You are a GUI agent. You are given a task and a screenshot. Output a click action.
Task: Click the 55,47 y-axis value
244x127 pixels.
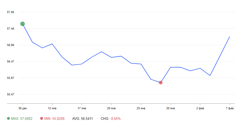[11, 94]
